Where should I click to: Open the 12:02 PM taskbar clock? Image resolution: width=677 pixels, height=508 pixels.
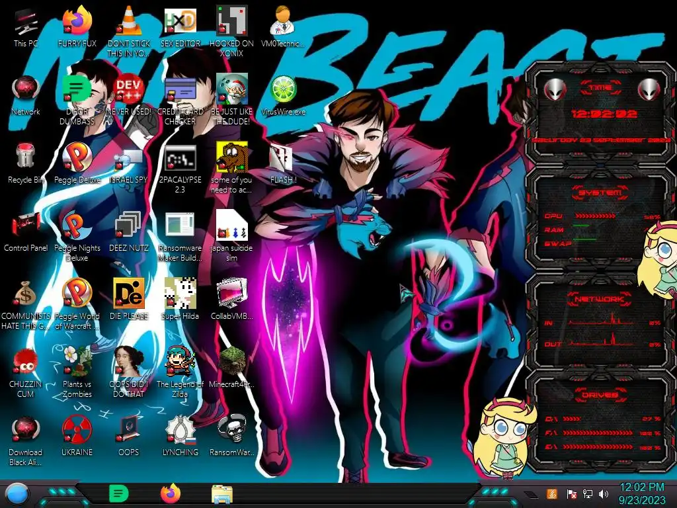(x=642, y=493)
